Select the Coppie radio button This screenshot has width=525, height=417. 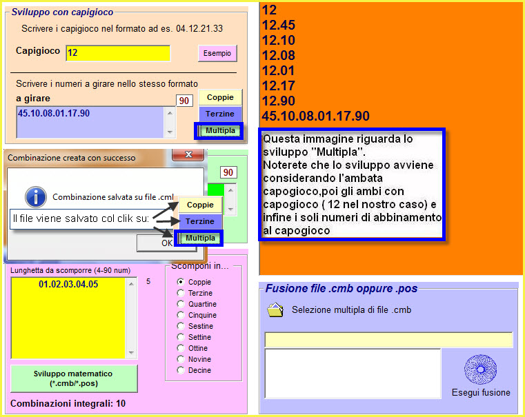pyautogui.click(x=181, y=282)
